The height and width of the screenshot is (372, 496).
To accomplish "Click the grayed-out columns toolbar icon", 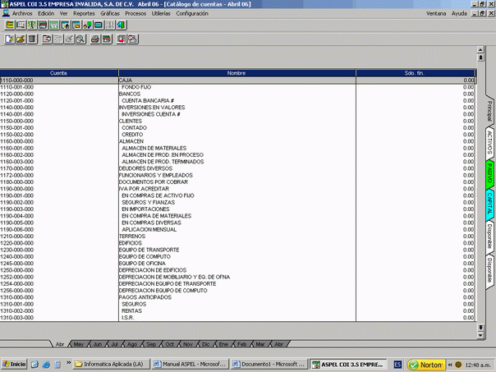I will click(109, 25).
